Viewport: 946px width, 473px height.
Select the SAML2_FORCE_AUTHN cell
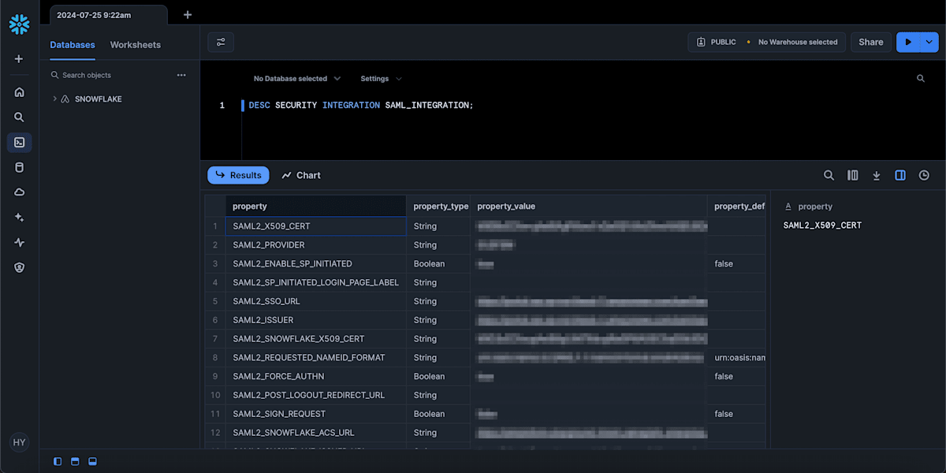click(316, 377)
